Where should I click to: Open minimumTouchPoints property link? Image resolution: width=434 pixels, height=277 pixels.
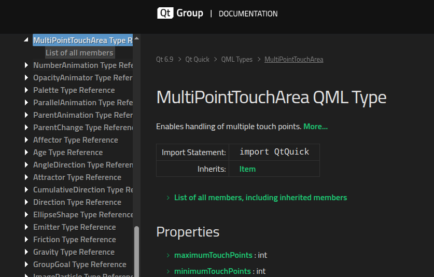point(212,271)
